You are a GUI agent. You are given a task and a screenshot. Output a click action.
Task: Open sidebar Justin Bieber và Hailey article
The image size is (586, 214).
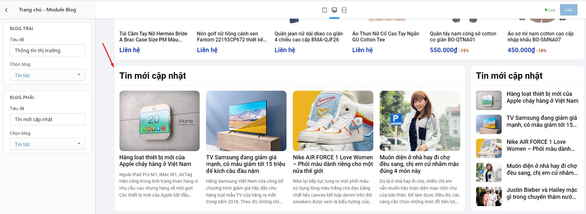[x=542, y=193]
